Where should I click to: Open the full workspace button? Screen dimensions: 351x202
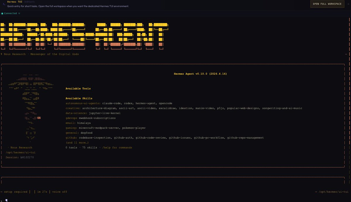coord(327,4)
